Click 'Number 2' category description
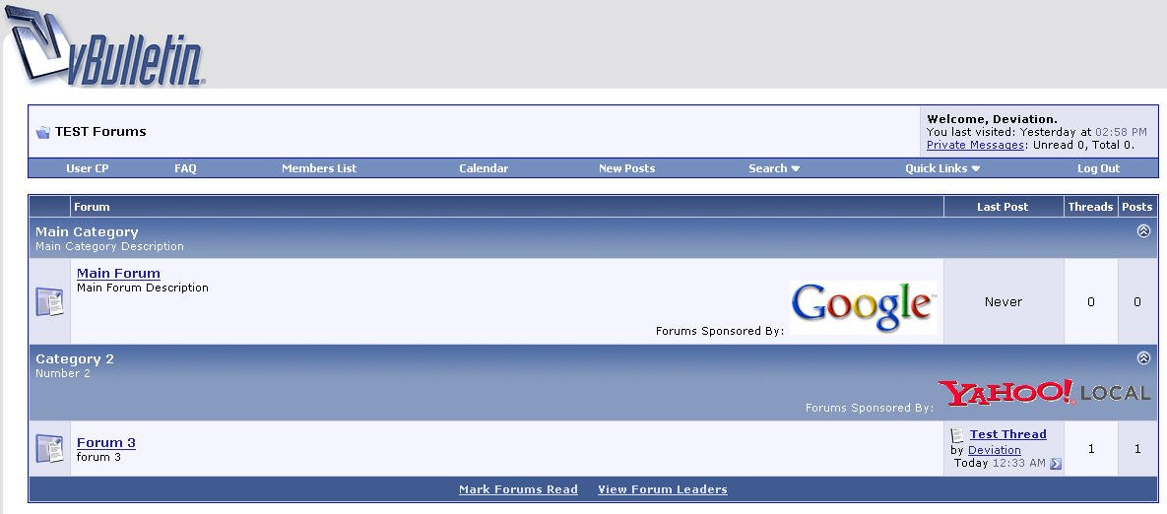This screenshot has height=514, width=1167. 62,373
